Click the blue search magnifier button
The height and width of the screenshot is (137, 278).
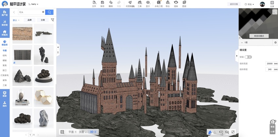click(49, 12)
